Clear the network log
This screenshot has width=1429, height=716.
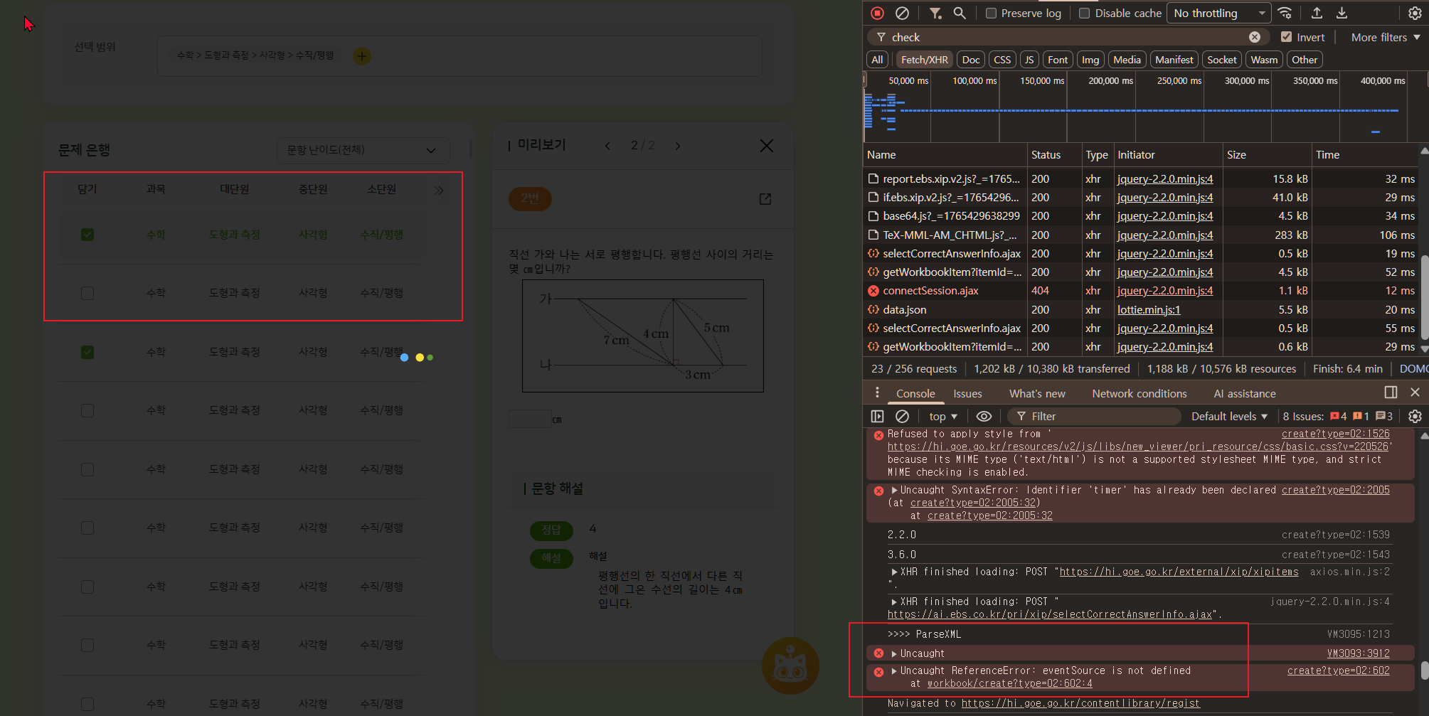pyautogui.click(x=902, y=13)
